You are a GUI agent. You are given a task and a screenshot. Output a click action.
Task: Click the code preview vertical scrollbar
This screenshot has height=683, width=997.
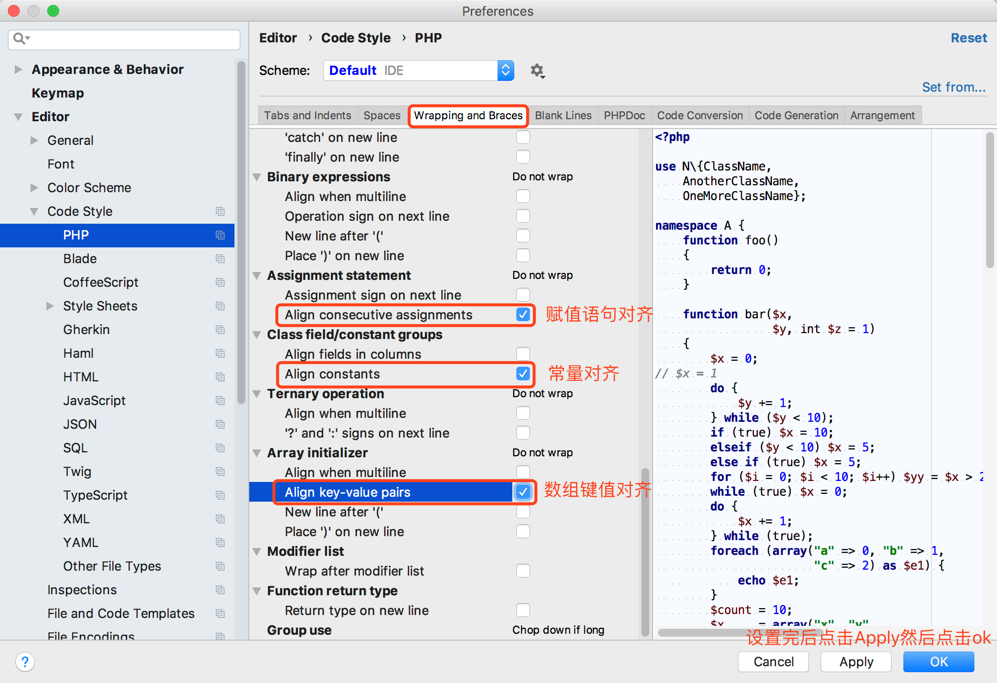tap(990, 200)
